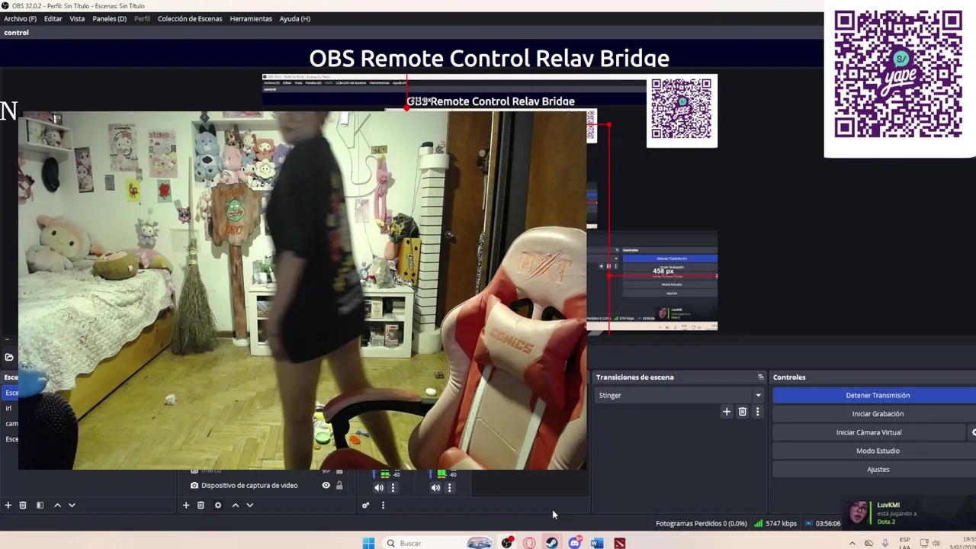Select the control dock tab
Image resolution: width=976 pixels, height=549 pixels.
[x=16, y=33]
